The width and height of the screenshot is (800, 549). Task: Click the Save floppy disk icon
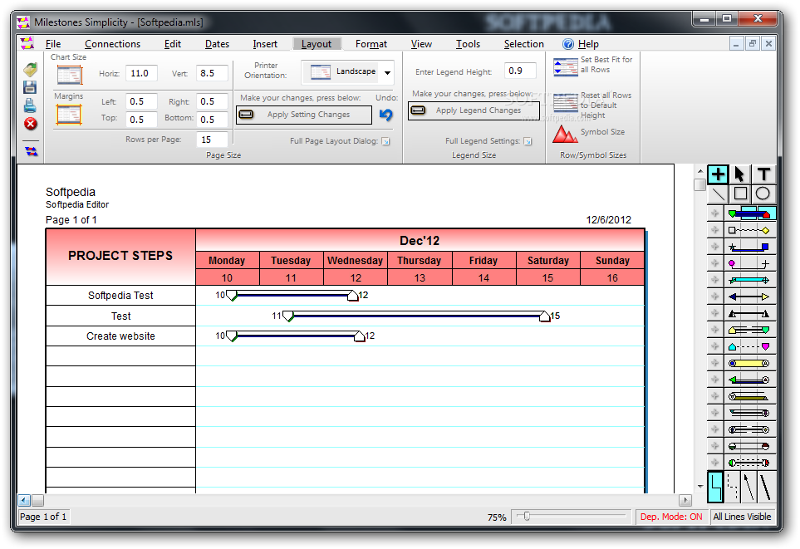(30, 87)
